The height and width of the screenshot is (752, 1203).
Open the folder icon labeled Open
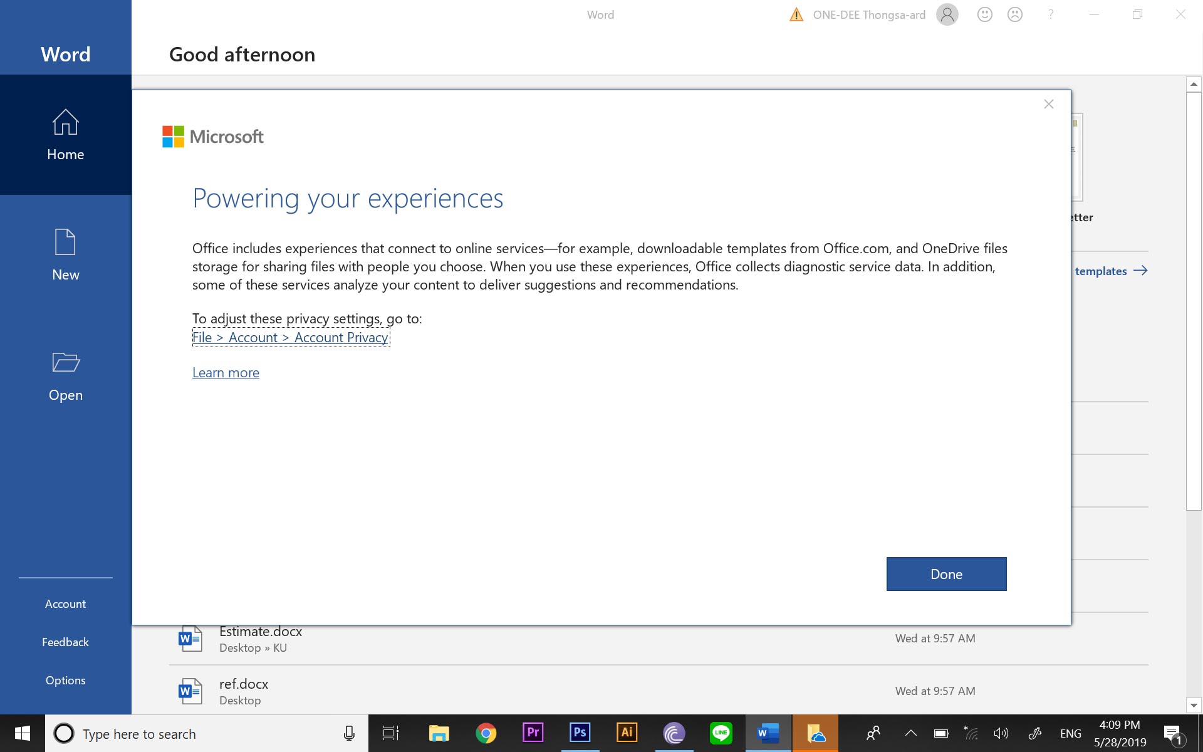65,362
